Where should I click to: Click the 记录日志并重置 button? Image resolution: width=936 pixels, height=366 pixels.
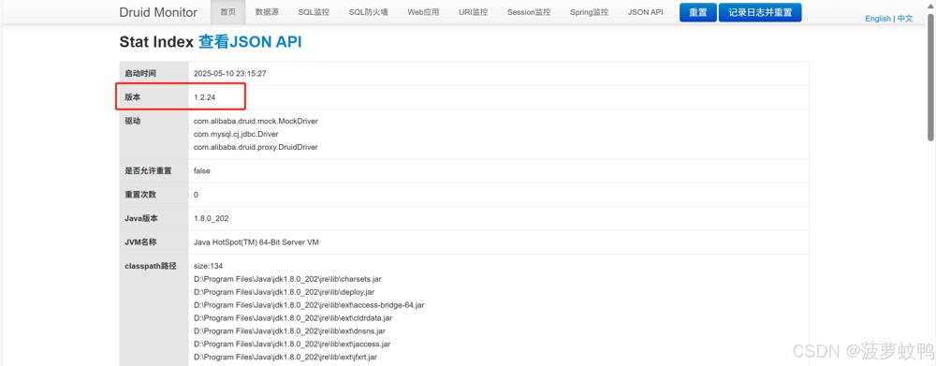point(760,12)
